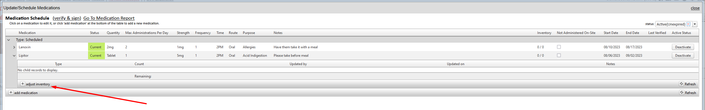Tick Not Administered On-Site for Lanoxin
The image size is (705, 110).
[559, 47]
